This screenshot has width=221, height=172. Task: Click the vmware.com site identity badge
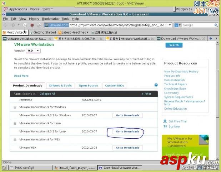(56, 25)
